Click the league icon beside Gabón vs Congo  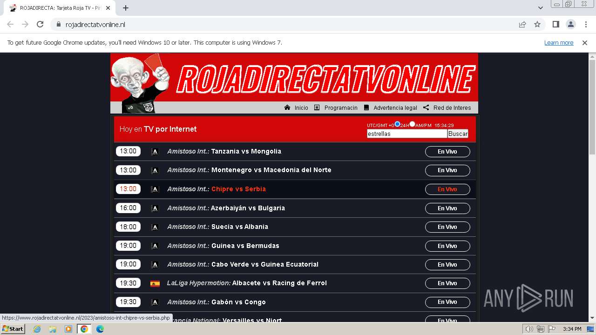(155, 302)
